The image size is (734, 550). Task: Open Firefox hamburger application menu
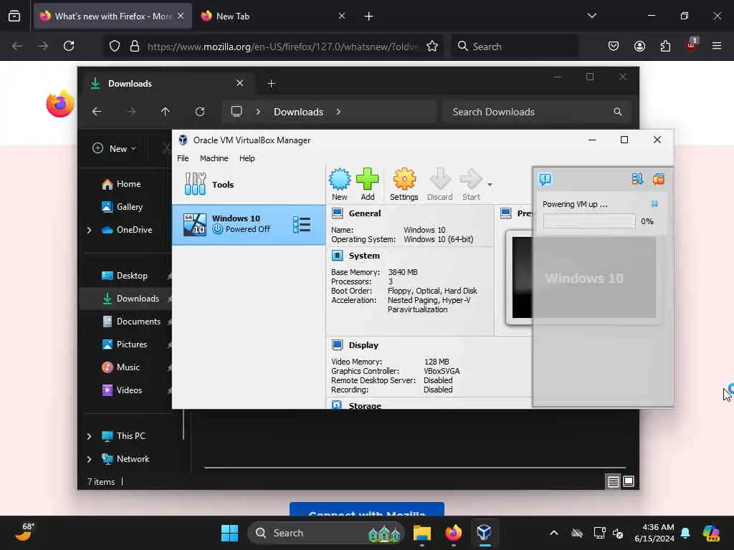coord(716,46)
